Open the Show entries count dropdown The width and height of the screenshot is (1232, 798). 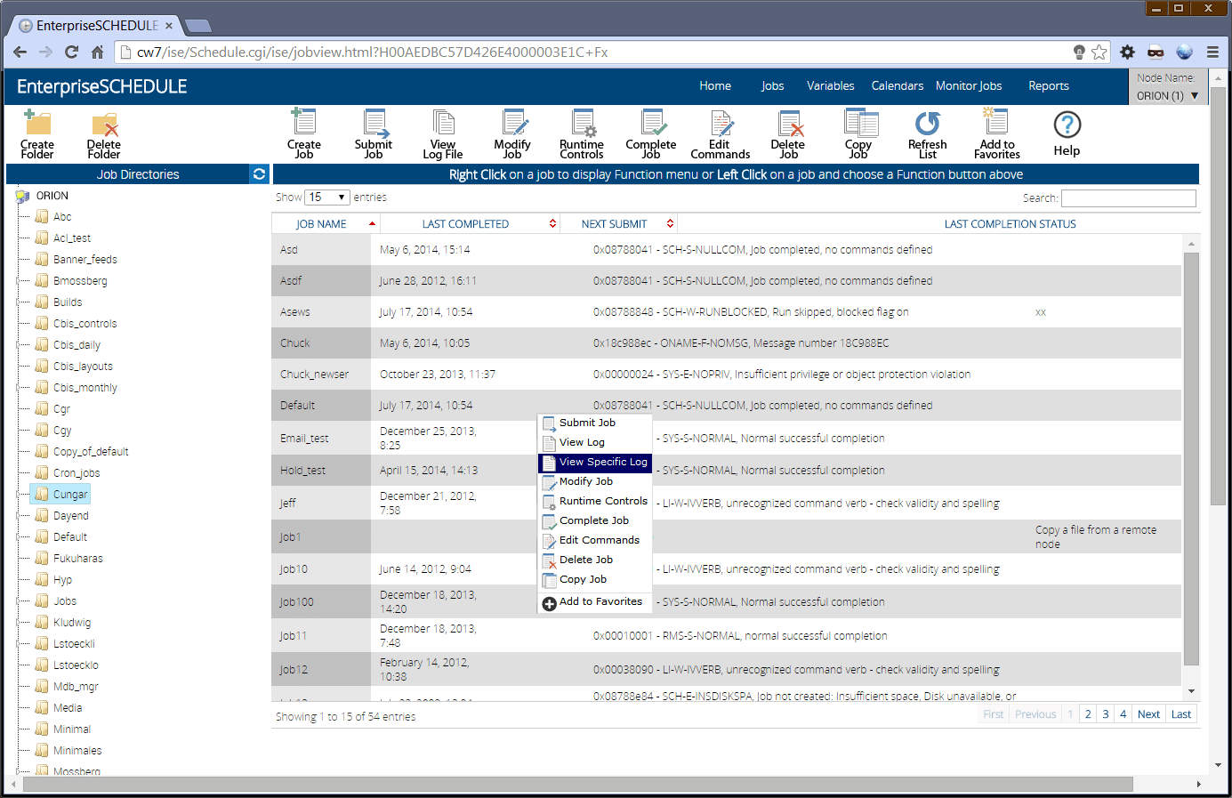[327, 197]
